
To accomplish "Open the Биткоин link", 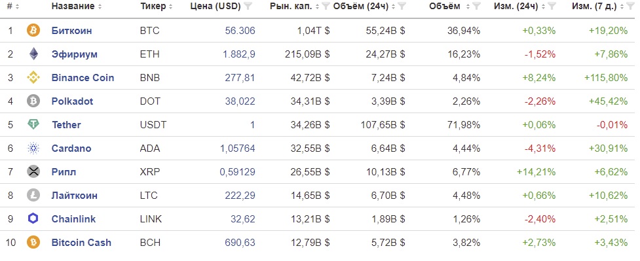I will [x=72, y=31].
